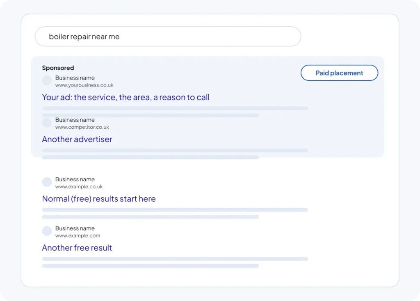The width and height of the screenshot is (420, 301).
Task: Open the Another advertiser headline link
Action: (x=77, y=139)
